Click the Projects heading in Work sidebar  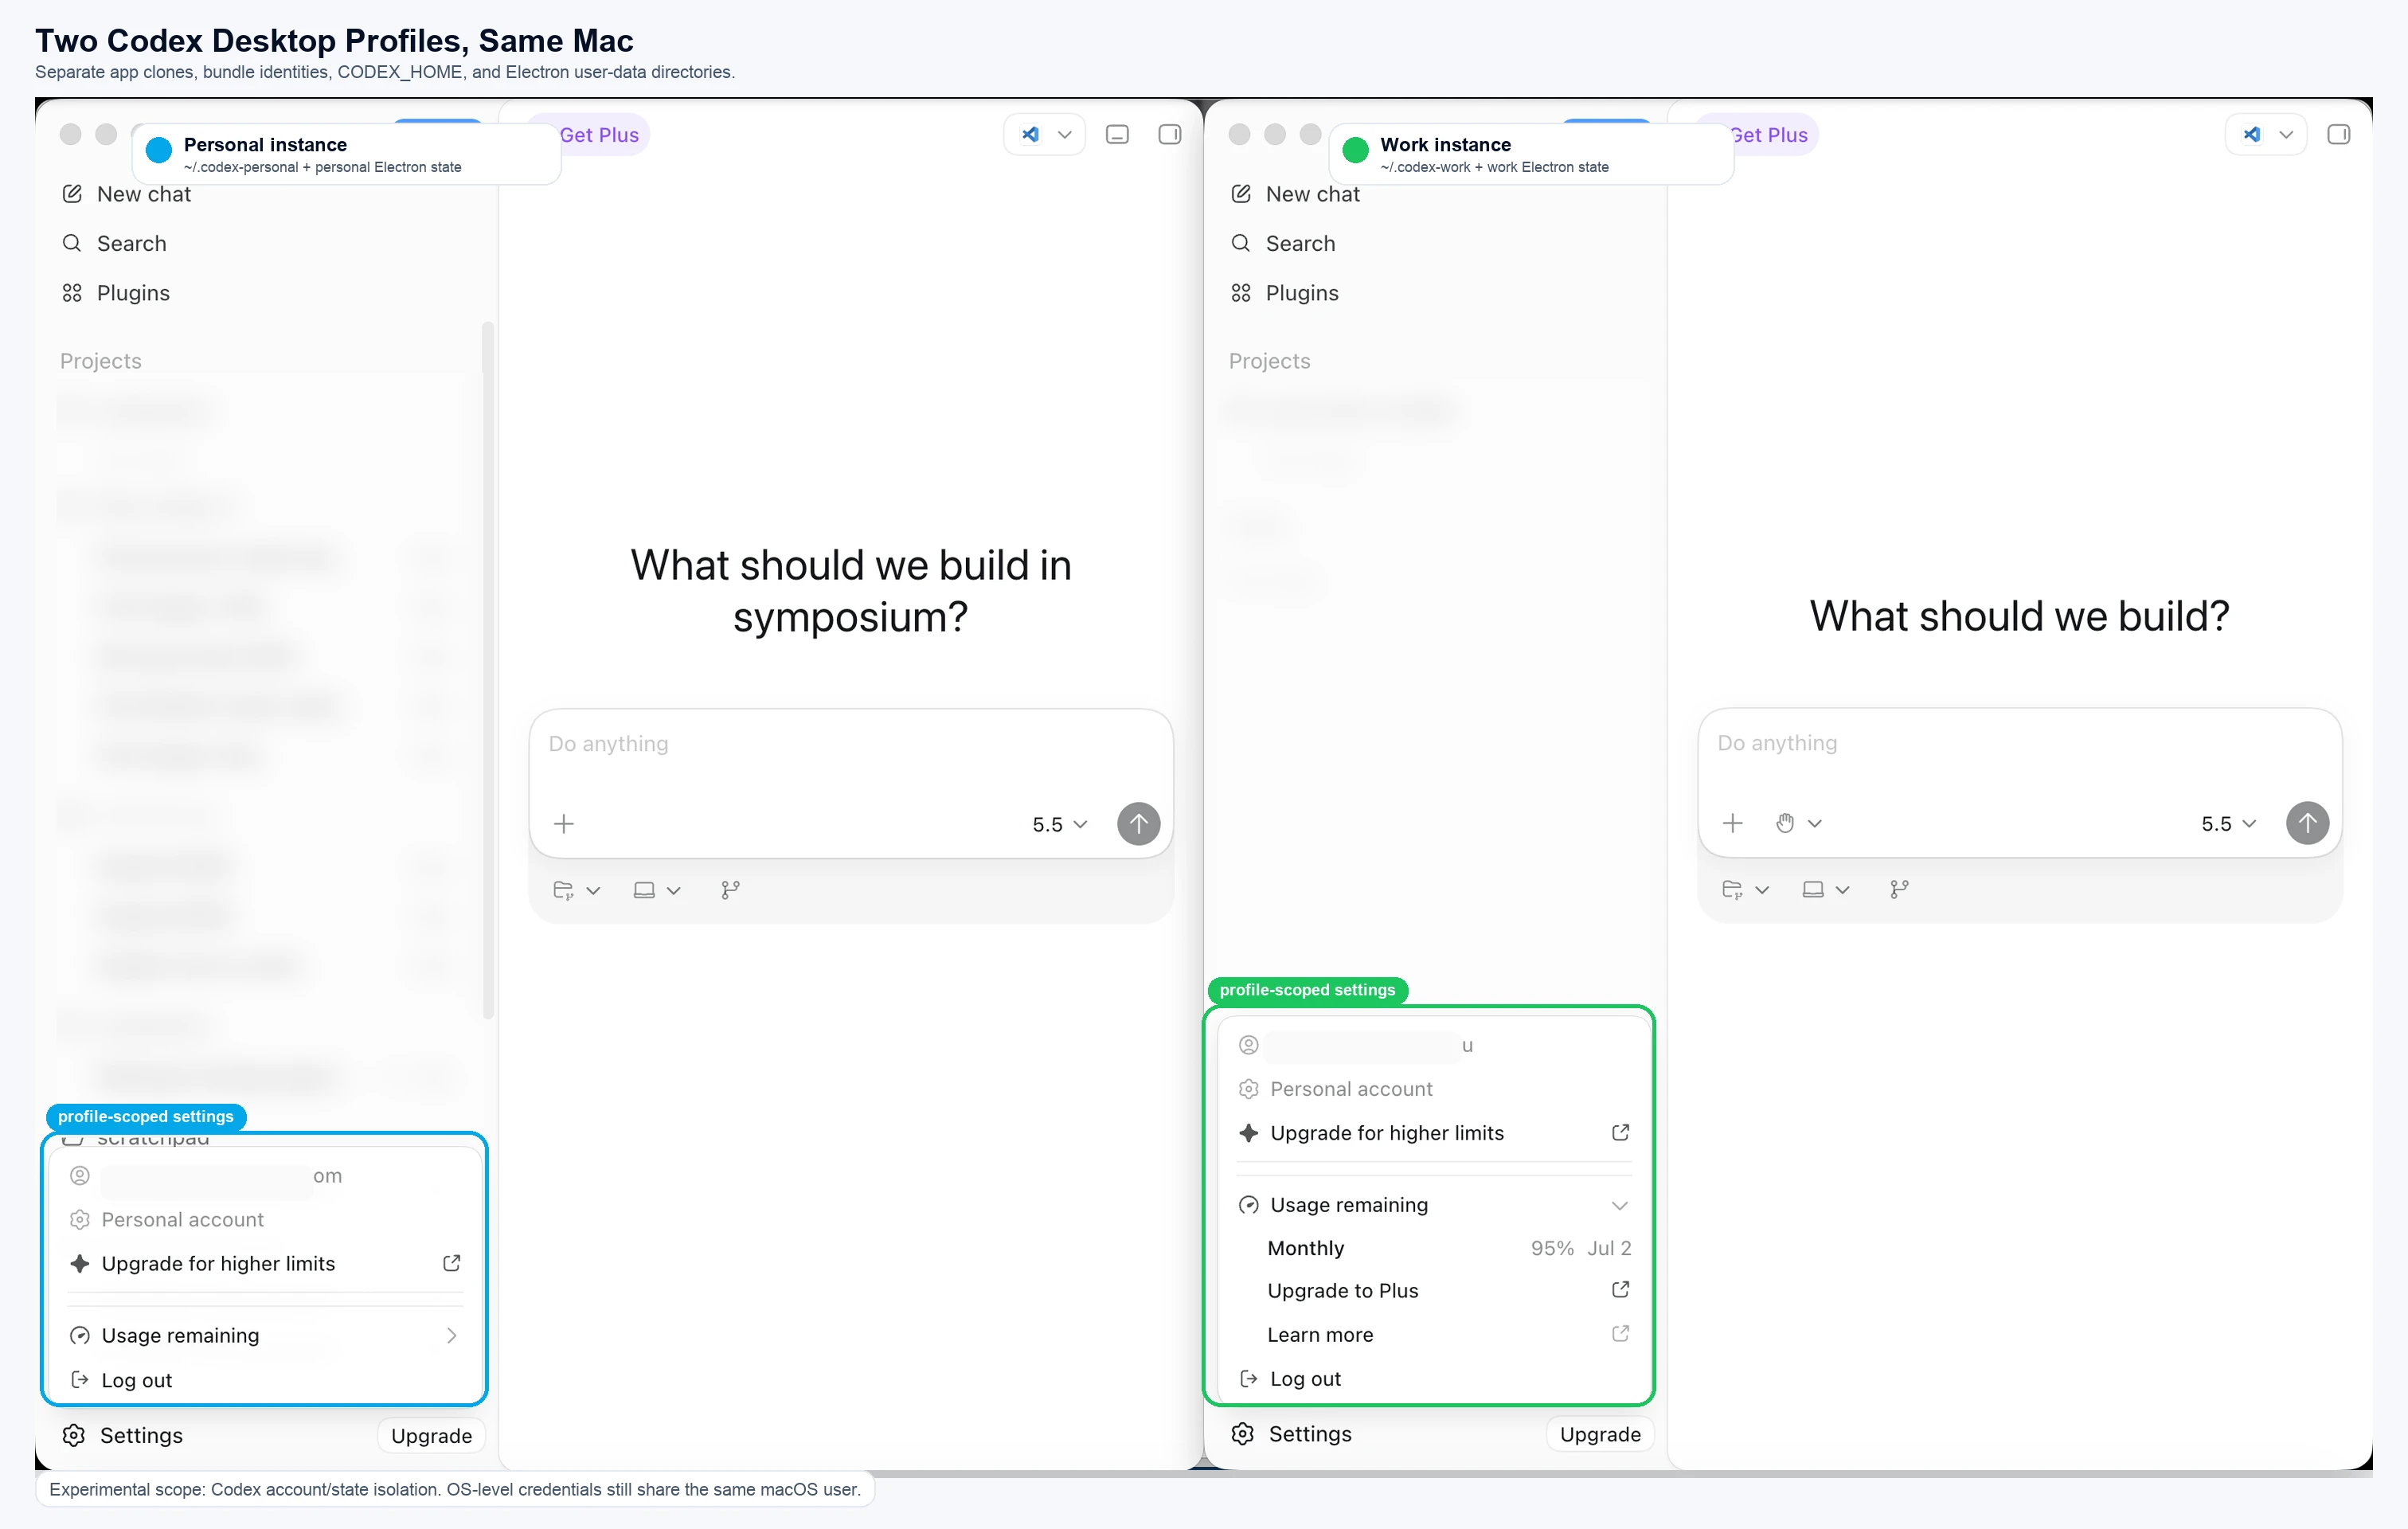point(1269,361)
